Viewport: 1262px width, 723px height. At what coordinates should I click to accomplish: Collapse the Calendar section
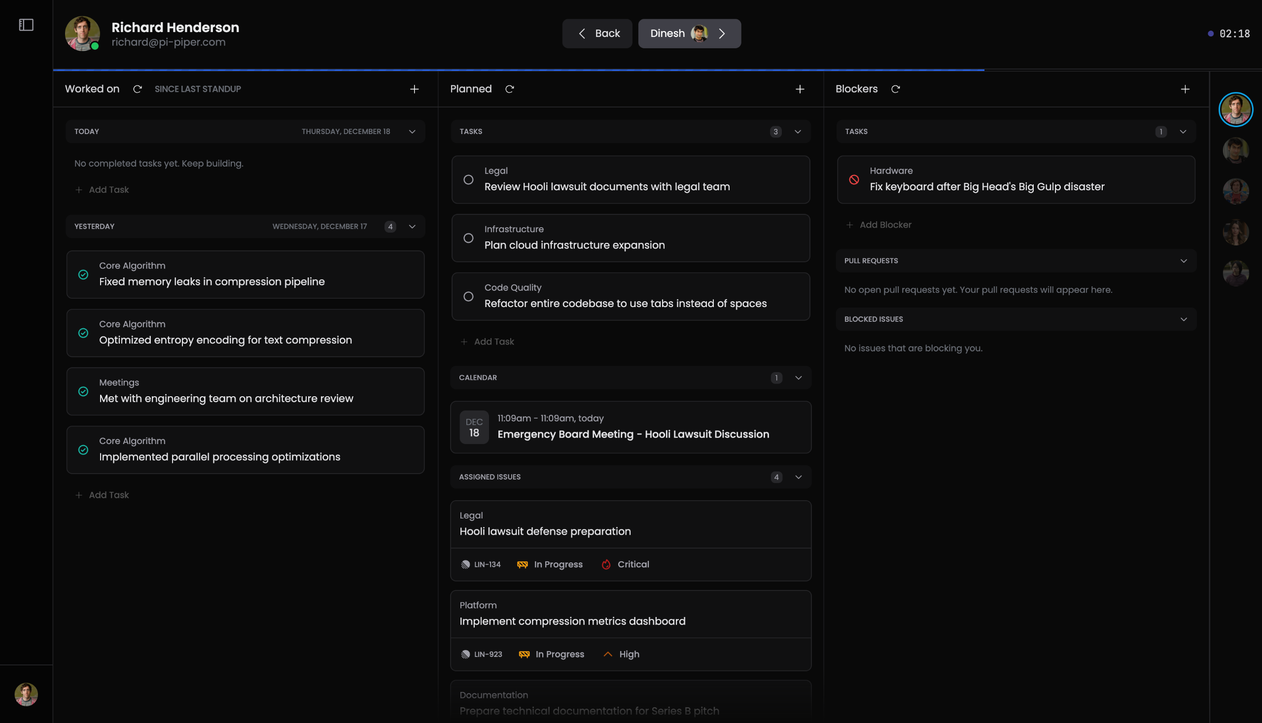(x=798, y=378)
